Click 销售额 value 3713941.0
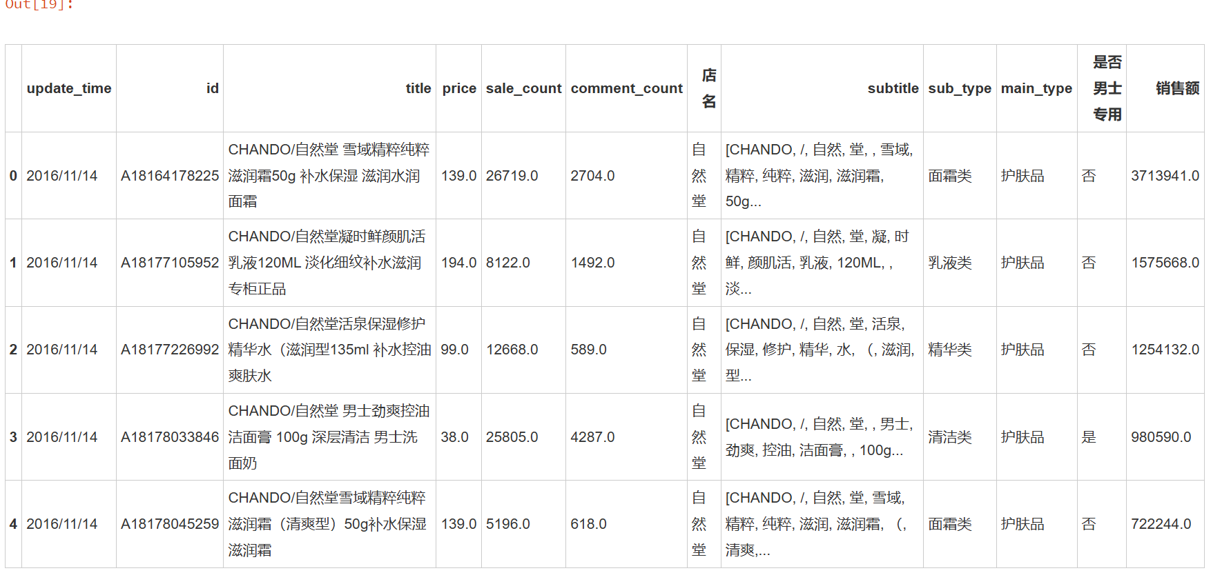The image size is (1231, 584). pos(1165,176)
